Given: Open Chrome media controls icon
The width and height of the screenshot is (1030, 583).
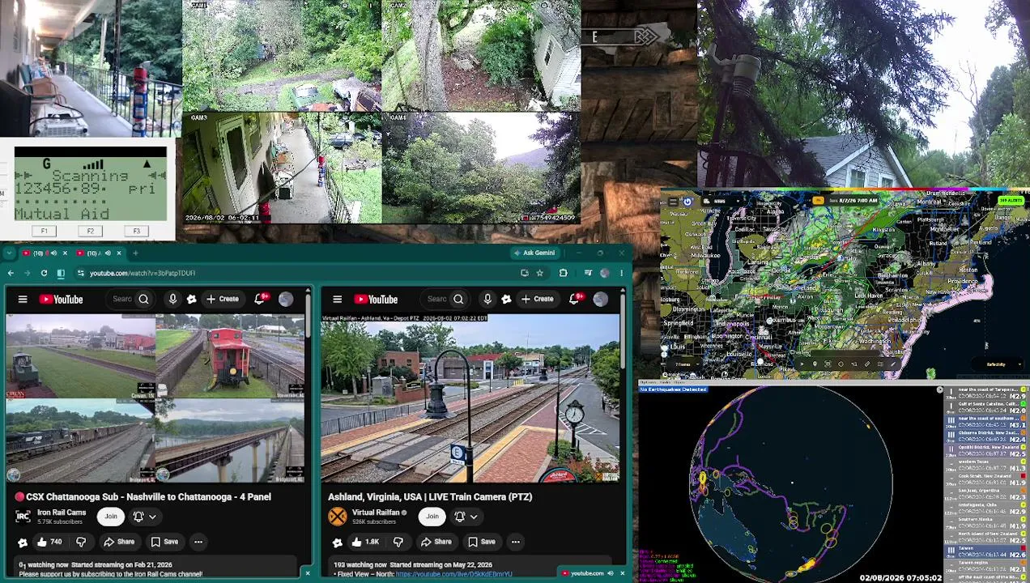Looking at the screenshot, I should [588, 274].
